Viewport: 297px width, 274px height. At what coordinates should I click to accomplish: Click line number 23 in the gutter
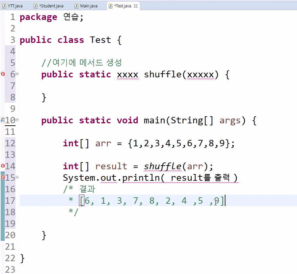tap(10, 270)
